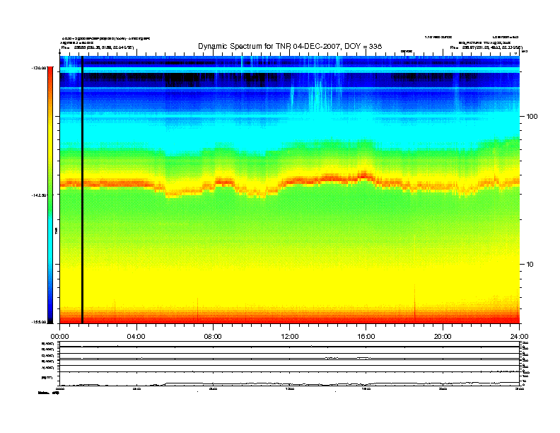
Task: Click the narrow red spike near 18:30
Action: click(414, 304)
